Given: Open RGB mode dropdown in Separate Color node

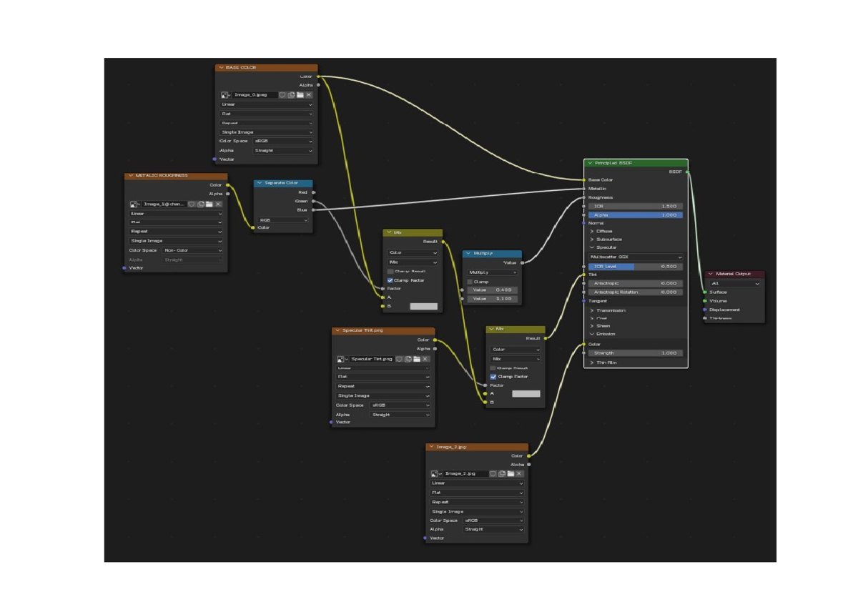Looking at the screenshot, I should point(284,220).
